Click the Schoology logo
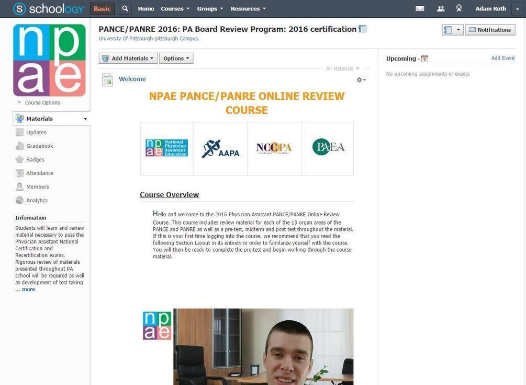 [x=49, y=9]
